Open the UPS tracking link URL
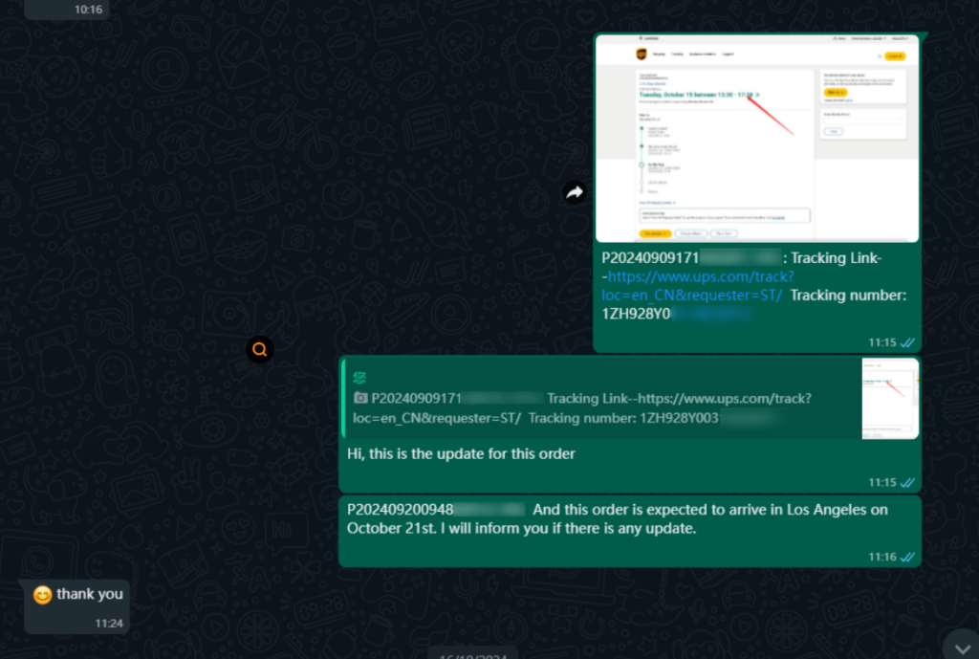The image size is (979, 659). pyautogui.click(x=697, y=285)
